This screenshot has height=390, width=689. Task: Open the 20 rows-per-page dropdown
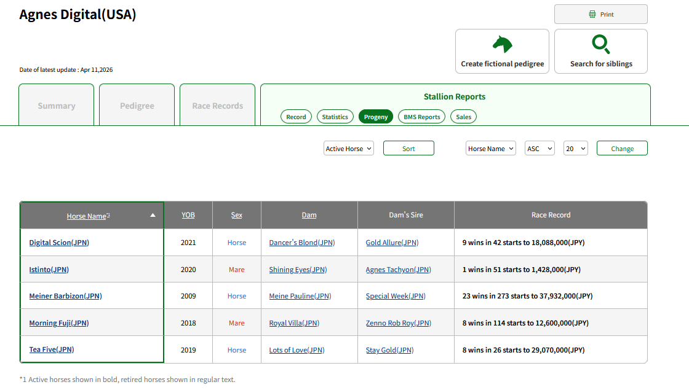pos(576,148)
